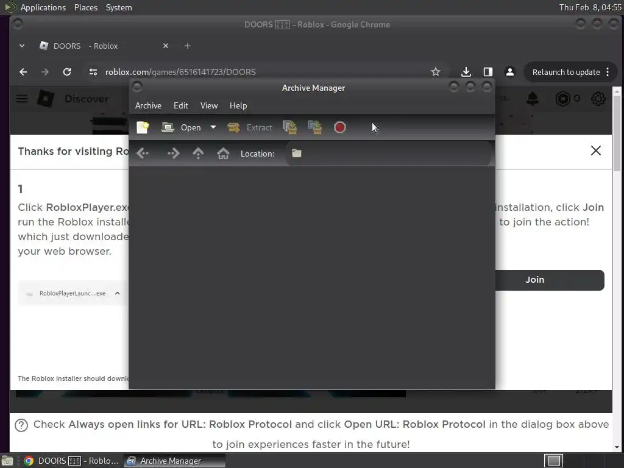Reload the Roblox page in Chrome
624x468 pixels.
(67, 72)
